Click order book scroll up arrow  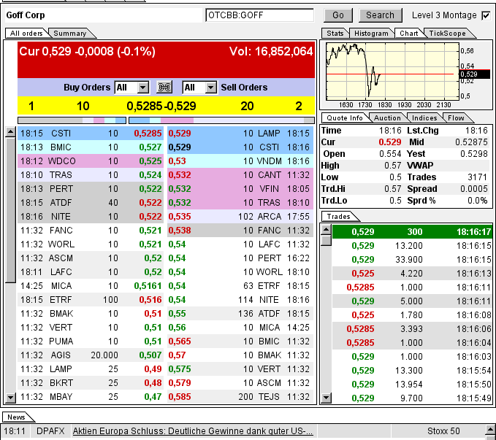10,132
